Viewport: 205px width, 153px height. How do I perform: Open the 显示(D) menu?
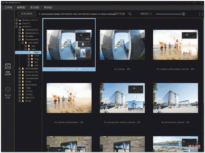pos(35,8)
